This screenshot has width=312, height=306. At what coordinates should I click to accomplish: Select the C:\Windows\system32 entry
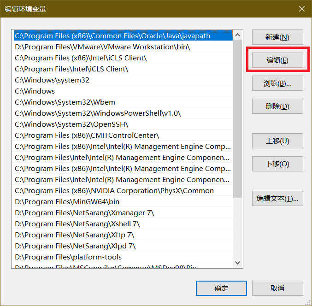(52, 80)
